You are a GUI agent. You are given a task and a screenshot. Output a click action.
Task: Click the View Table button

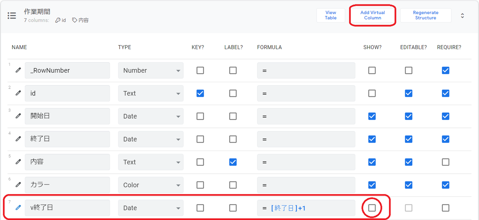point(331,15)
